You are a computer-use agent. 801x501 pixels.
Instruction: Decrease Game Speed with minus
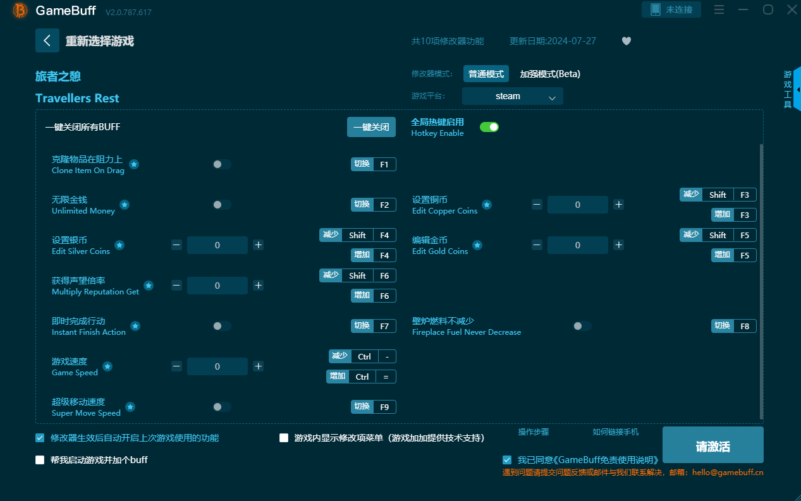click(176, 366)
